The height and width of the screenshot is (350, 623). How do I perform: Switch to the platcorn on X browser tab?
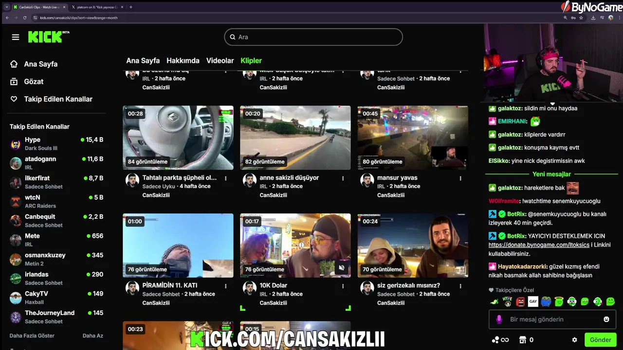97,7
